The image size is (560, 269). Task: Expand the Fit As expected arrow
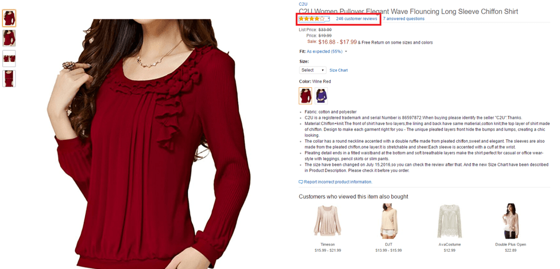click(346, 52)
